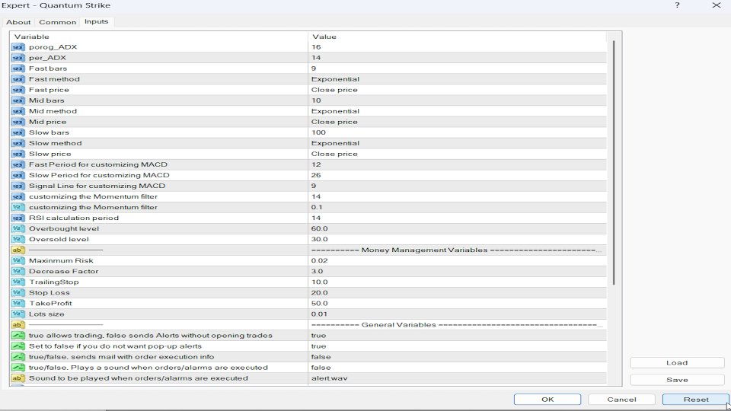Select the 'Plays a sound' row label
Image resolution: width=731 pixels, height=411 pixels.
click(x=148, y=368)
